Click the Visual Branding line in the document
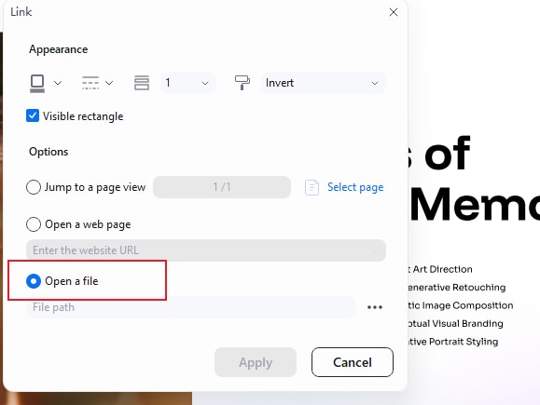 tap(455, 323)
